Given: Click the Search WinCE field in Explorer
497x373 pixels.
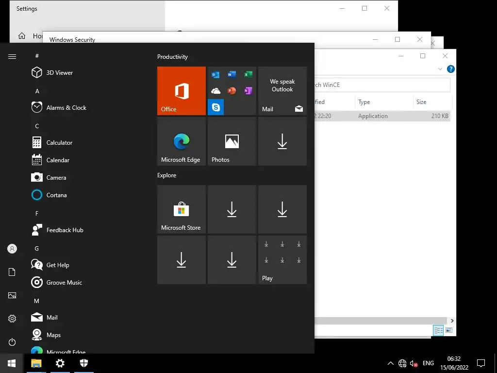Looking at the screenshot, I should point(382,85).
